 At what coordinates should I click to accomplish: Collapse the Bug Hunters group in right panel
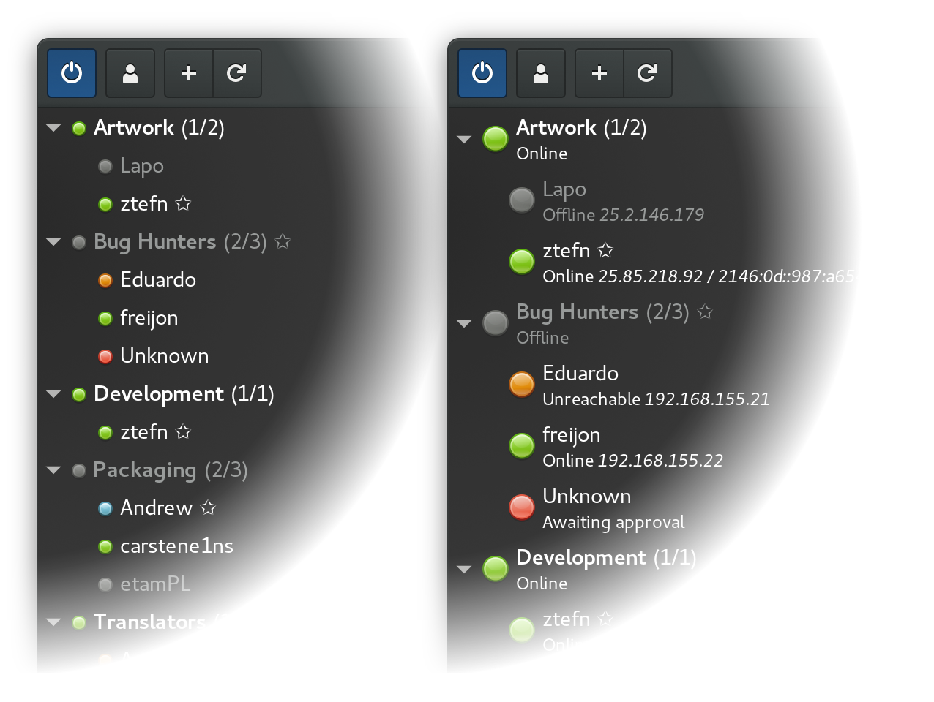[464, 323]
